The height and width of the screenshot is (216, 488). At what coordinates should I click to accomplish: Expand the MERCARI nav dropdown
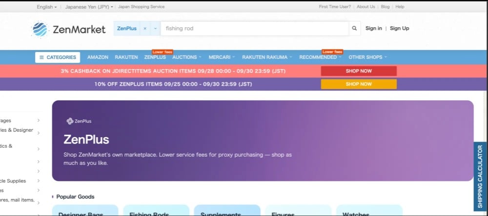coord(222,57)
